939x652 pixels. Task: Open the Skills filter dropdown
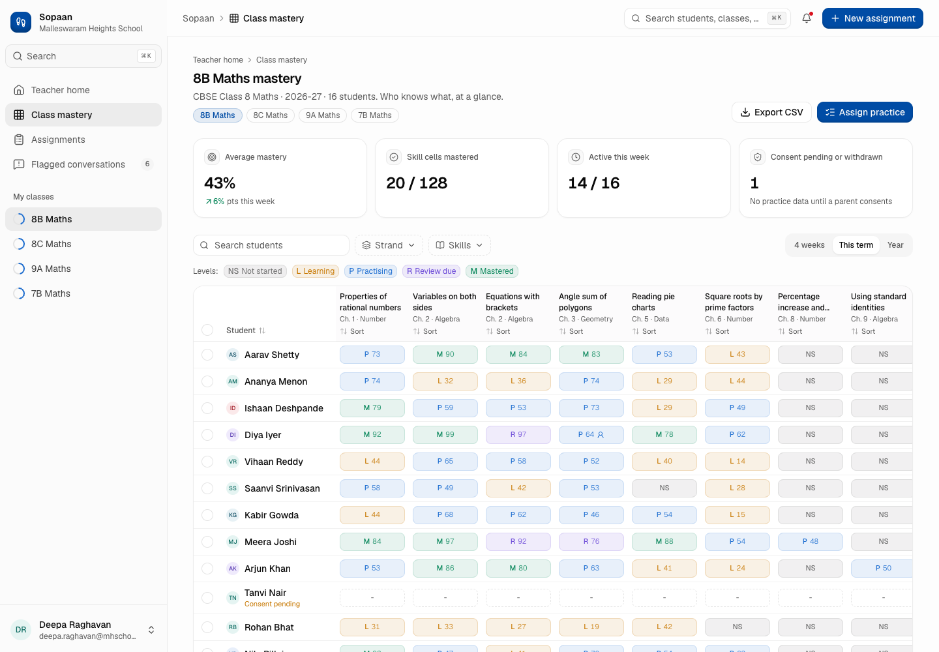point(460,245)
